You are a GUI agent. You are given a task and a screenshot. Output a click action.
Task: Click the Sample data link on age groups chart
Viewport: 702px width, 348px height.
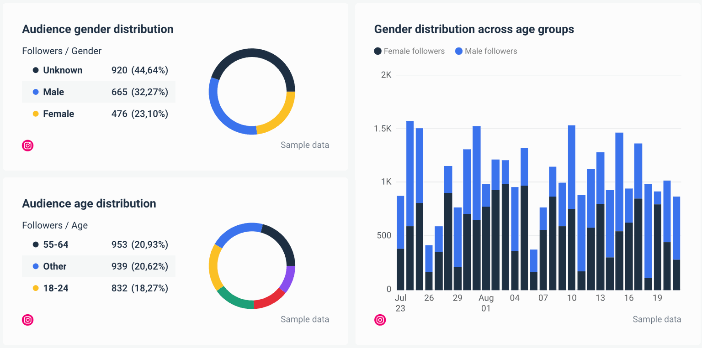657,319
